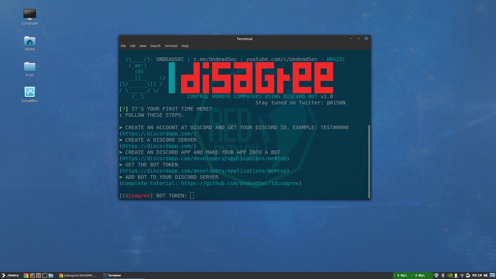496x279 pixels.
Task: Open the Home folder desktop icon
Action: [30, 43]
